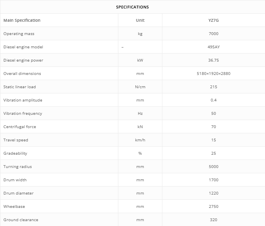Click the 5180×1920×2880 dimensions value
The width and height of the screenshot is (265, 226).
[213, 74]
